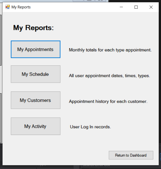Open the My Customers report

[36, 100]
